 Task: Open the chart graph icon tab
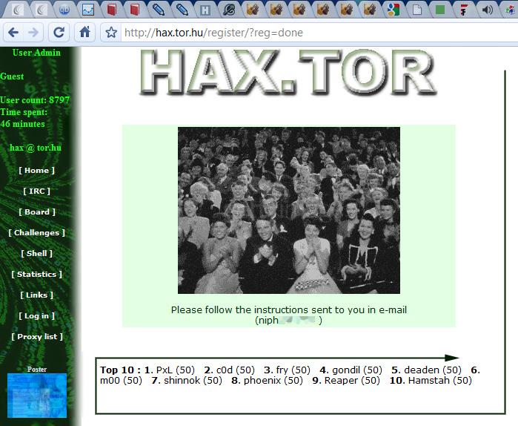[x=88, y=10]
